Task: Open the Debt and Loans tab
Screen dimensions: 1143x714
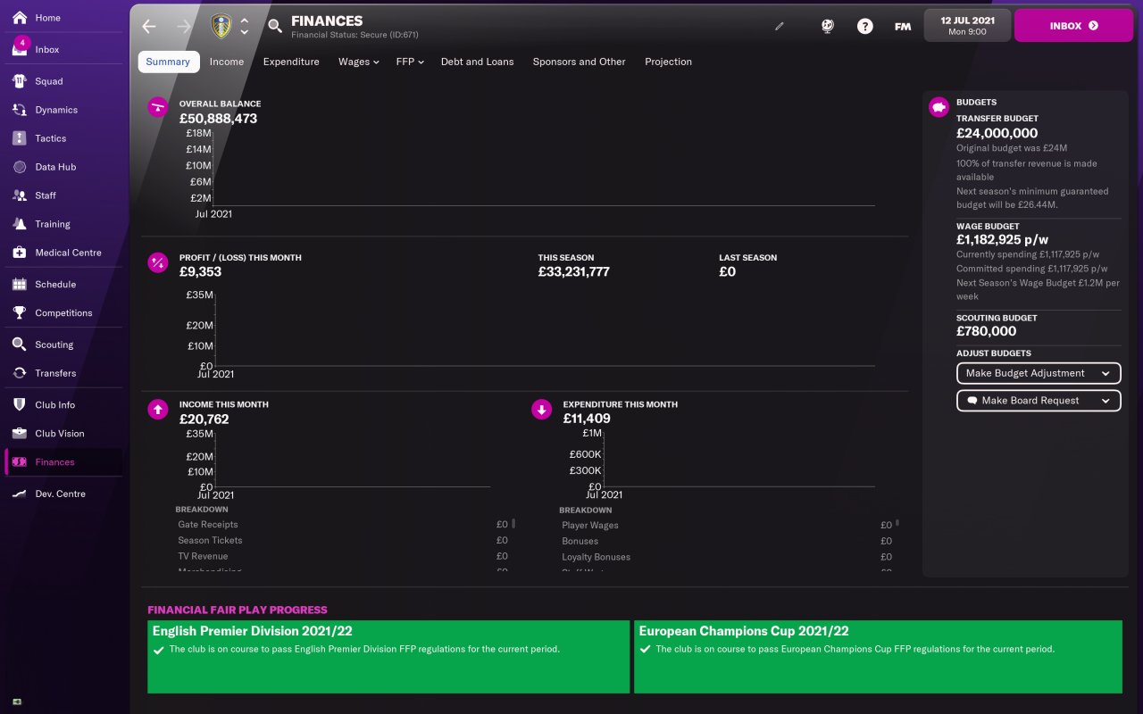Action: coord(478,62)
